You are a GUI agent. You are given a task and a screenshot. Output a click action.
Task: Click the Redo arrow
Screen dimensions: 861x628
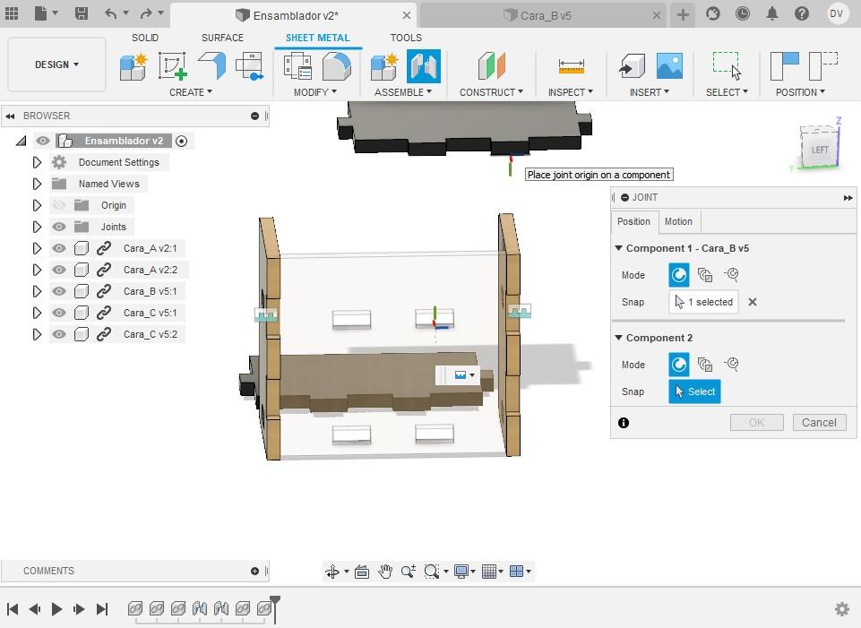click(146, 13)
